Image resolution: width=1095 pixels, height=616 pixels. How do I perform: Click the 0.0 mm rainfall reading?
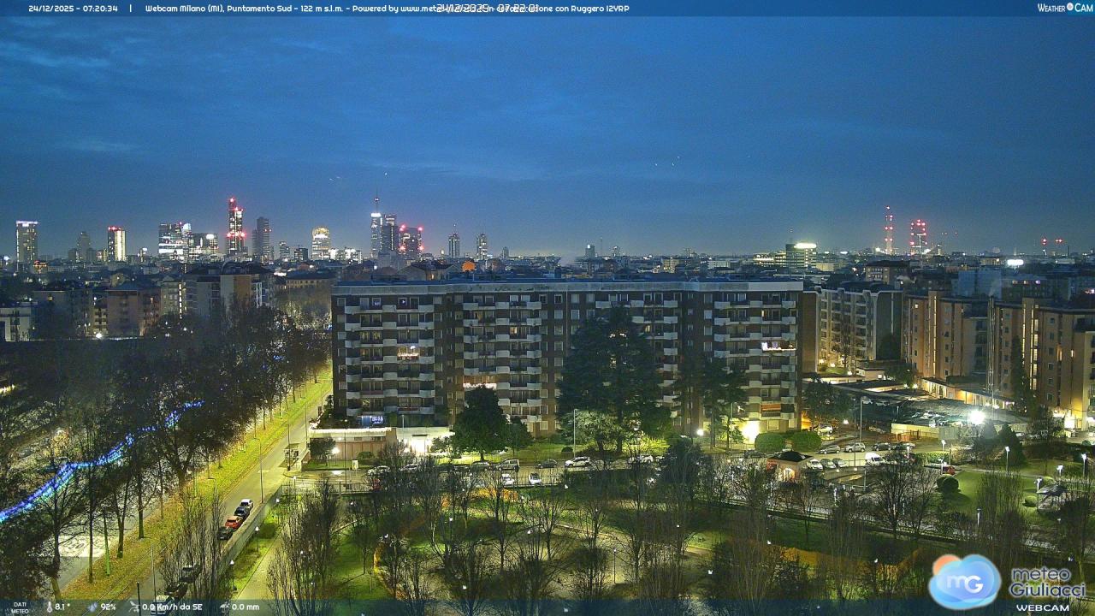pos(245,607)
